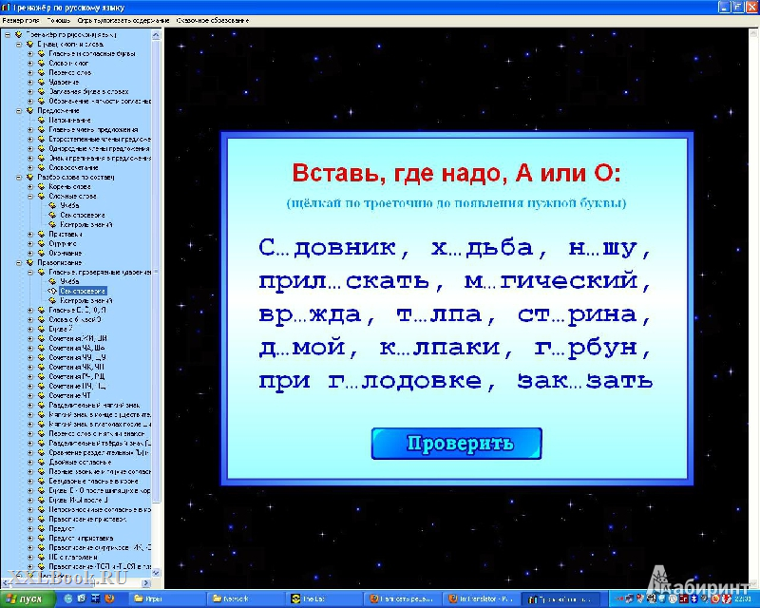
Task: Click Скрыть/показать содержание in menu bar
Action: (x=123, y=20)
